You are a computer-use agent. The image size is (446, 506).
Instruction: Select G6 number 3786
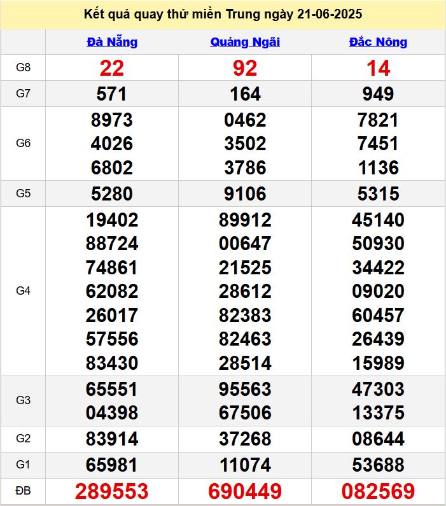(245, 168)
